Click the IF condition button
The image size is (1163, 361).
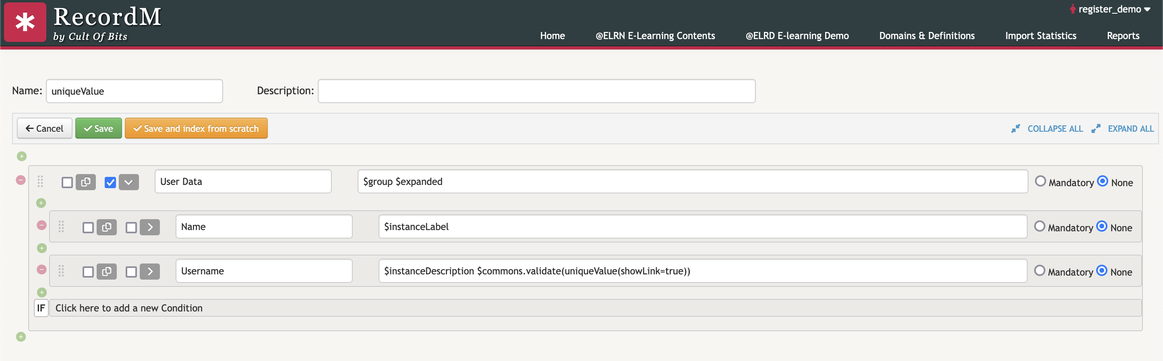(41, 308)
